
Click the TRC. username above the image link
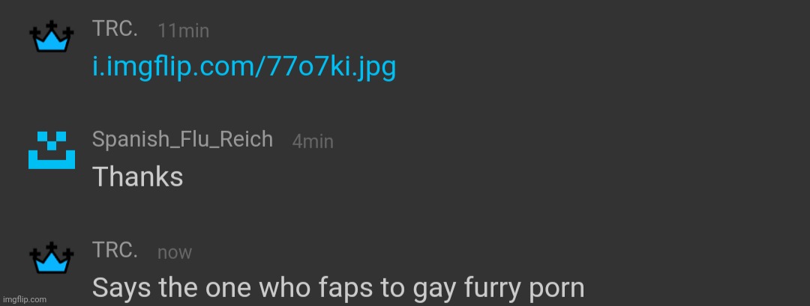click(115, 29)
